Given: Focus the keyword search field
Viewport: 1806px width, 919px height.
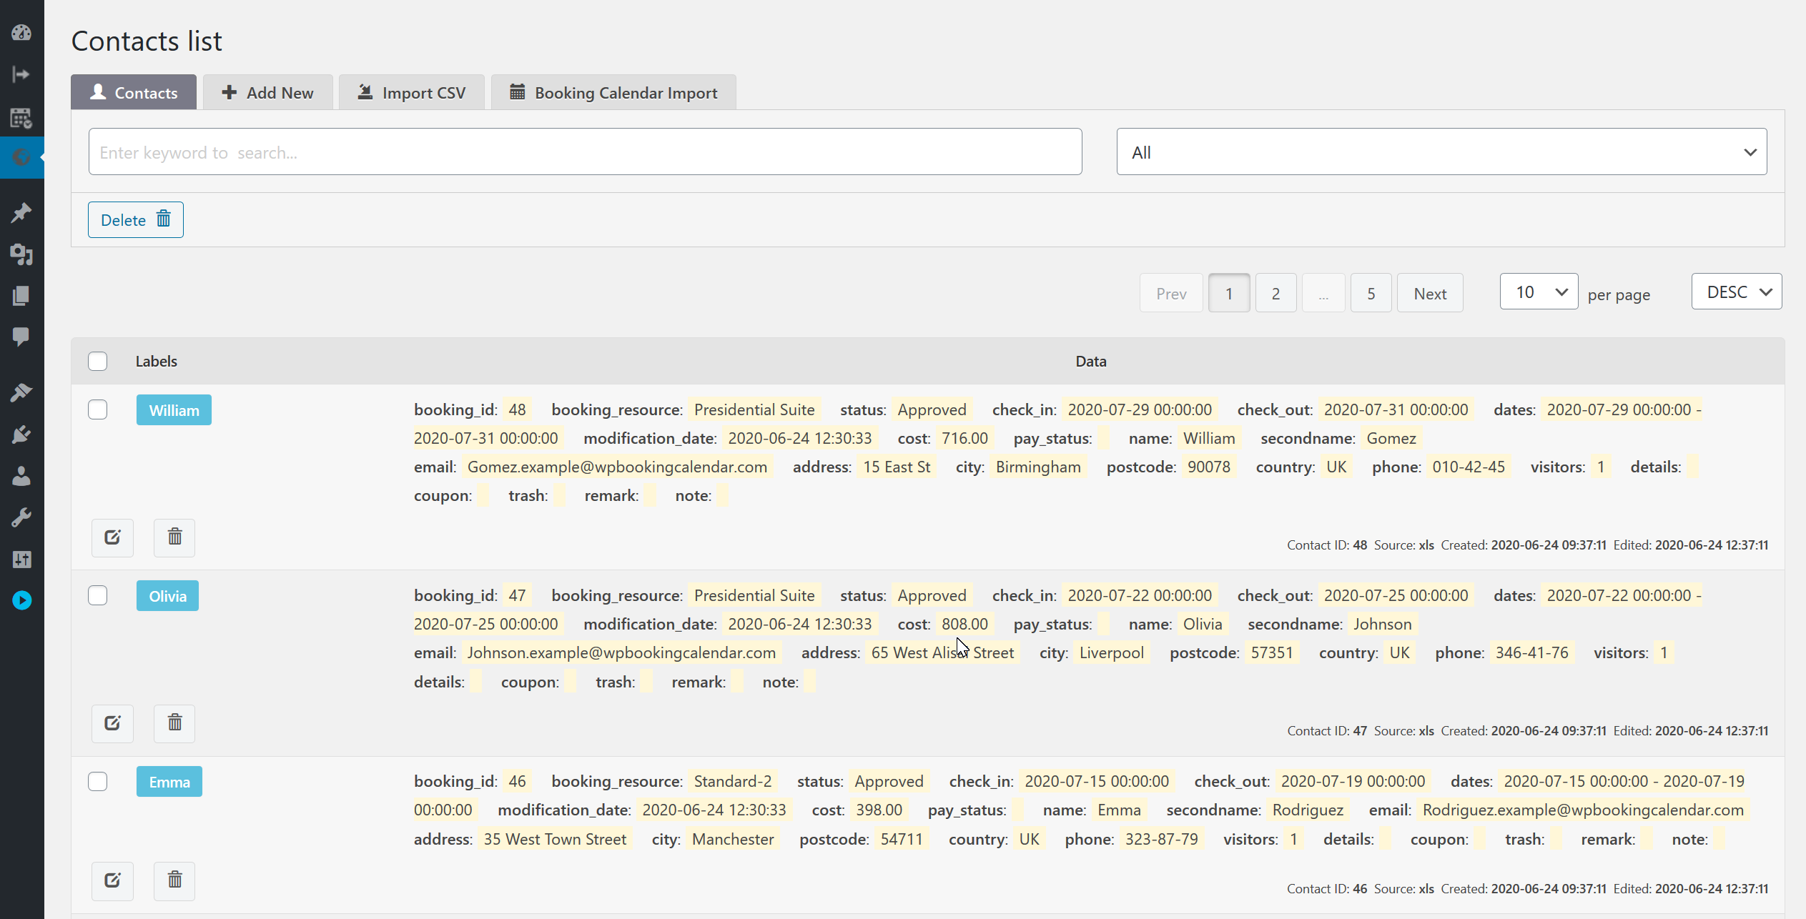Looking at the screenshot, I should tap(585, 151).
